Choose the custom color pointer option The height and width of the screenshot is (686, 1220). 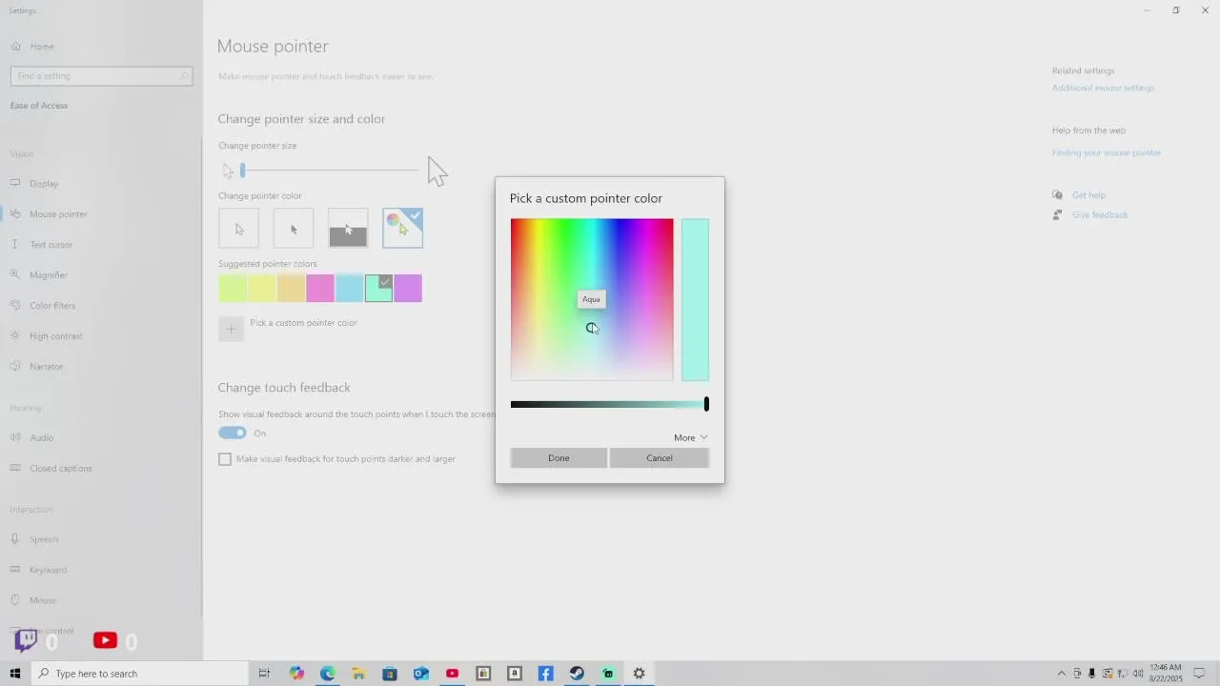click(402, 229)
